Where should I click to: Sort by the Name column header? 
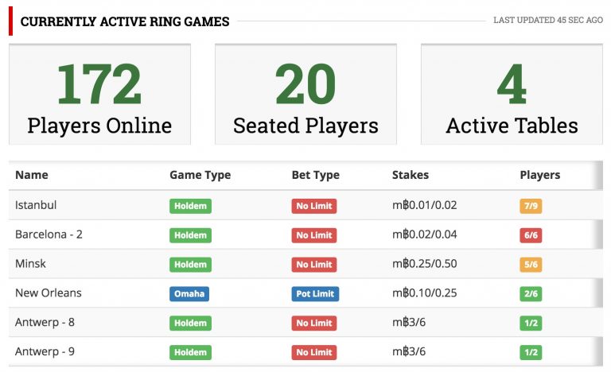(32, 175)
